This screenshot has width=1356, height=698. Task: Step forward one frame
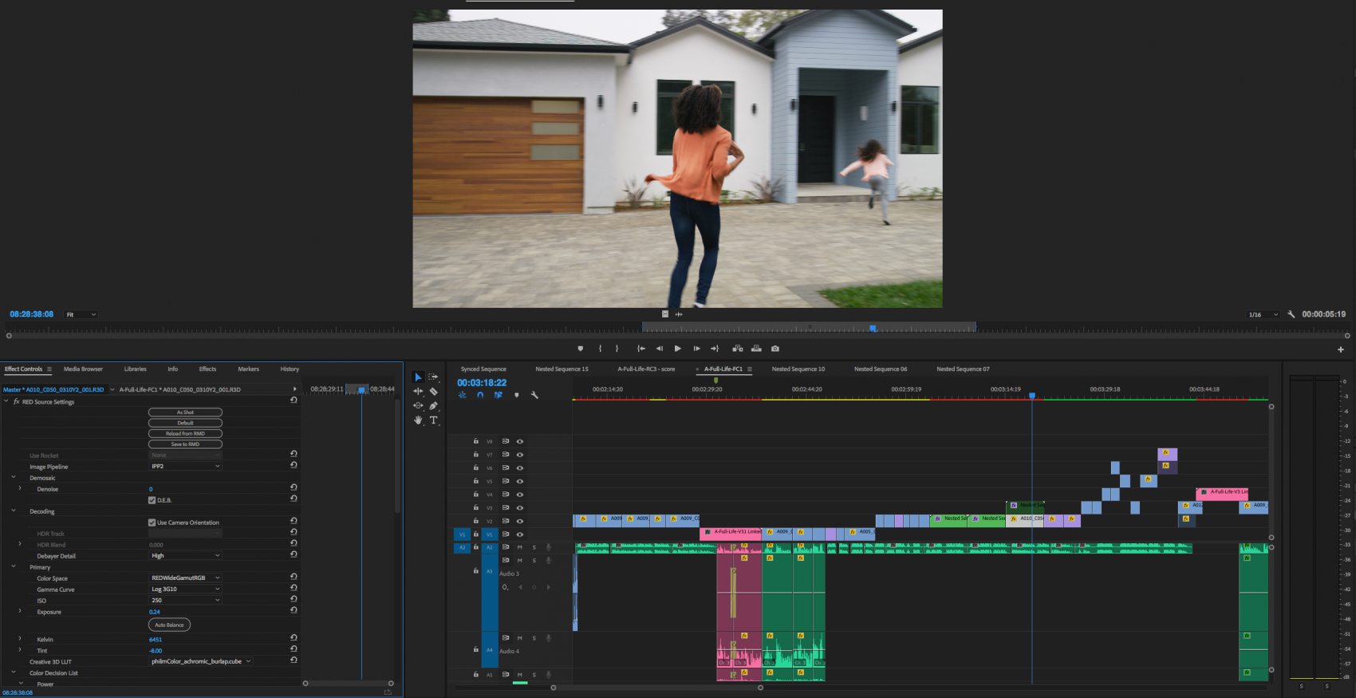coord(696,349)
